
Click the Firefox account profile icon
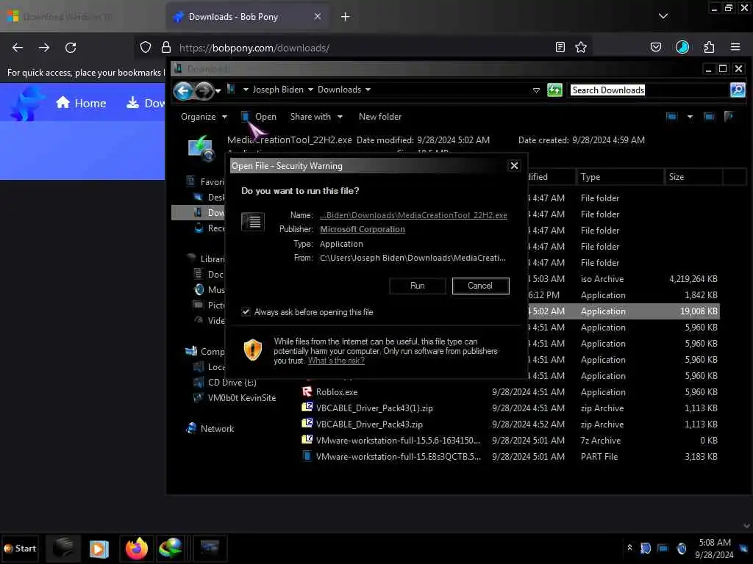682,47
